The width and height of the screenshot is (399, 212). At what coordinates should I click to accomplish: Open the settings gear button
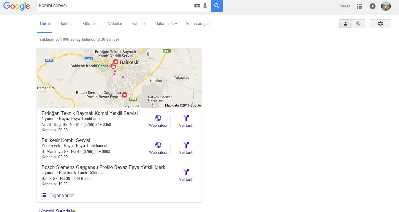click(380, 24)
